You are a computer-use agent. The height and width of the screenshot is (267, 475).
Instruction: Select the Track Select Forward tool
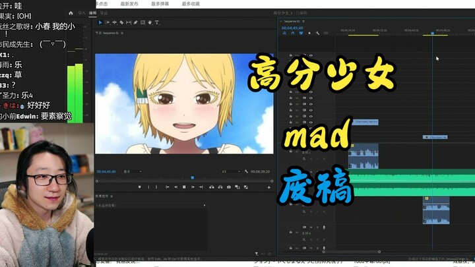pos(108,22)
